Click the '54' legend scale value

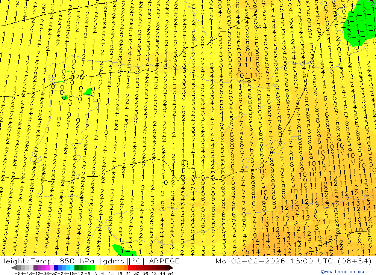[x=171, y=273]
